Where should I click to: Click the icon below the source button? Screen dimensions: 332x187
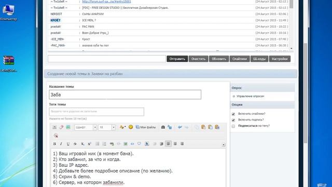pyautogui.click(x=56, y=136)
